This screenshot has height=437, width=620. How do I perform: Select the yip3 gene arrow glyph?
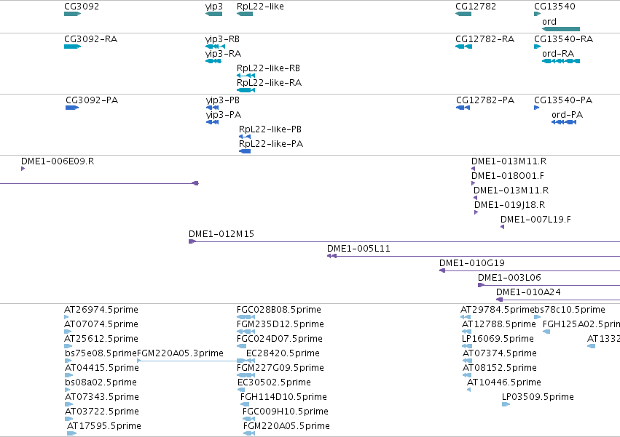[213, 14]
